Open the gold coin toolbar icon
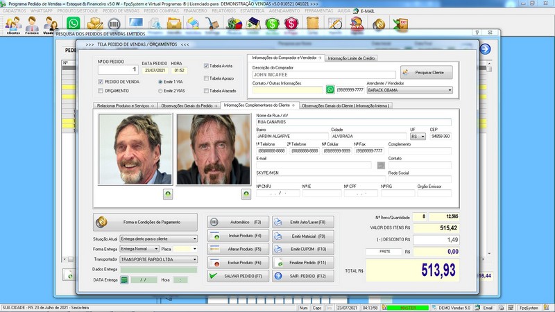The height and width of the screenshot is (312, 555). [x=379, y=24]
